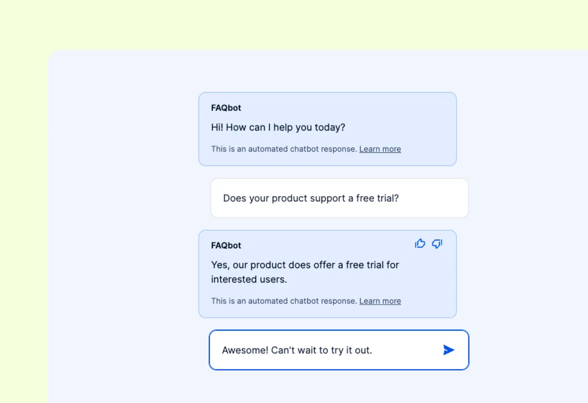Screen dimensions: 588x403
Task: Open Learn more under the free trial answer
Action: tap(380, 301)
